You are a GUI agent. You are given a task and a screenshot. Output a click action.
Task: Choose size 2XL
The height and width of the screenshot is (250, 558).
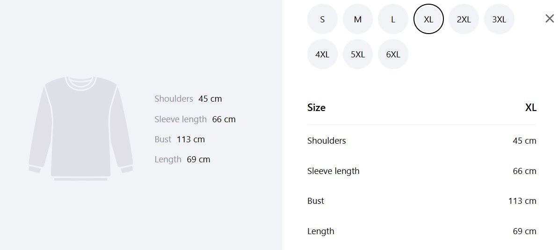[x=464, y=19]
